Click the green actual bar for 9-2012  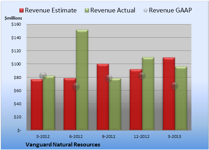(x=115, y=104)
